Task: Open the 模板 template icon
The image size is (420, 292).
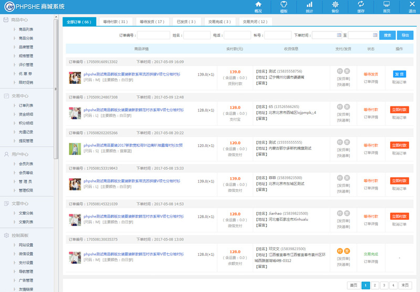Action: point(283,5)
